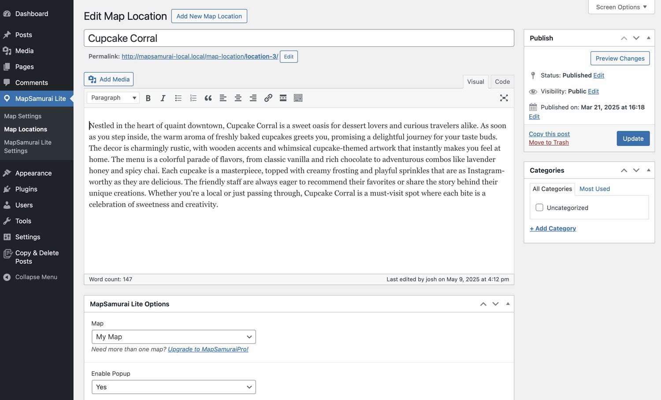
Task: Click the Cupcake Corral title field
Action: tap(299, 38)
